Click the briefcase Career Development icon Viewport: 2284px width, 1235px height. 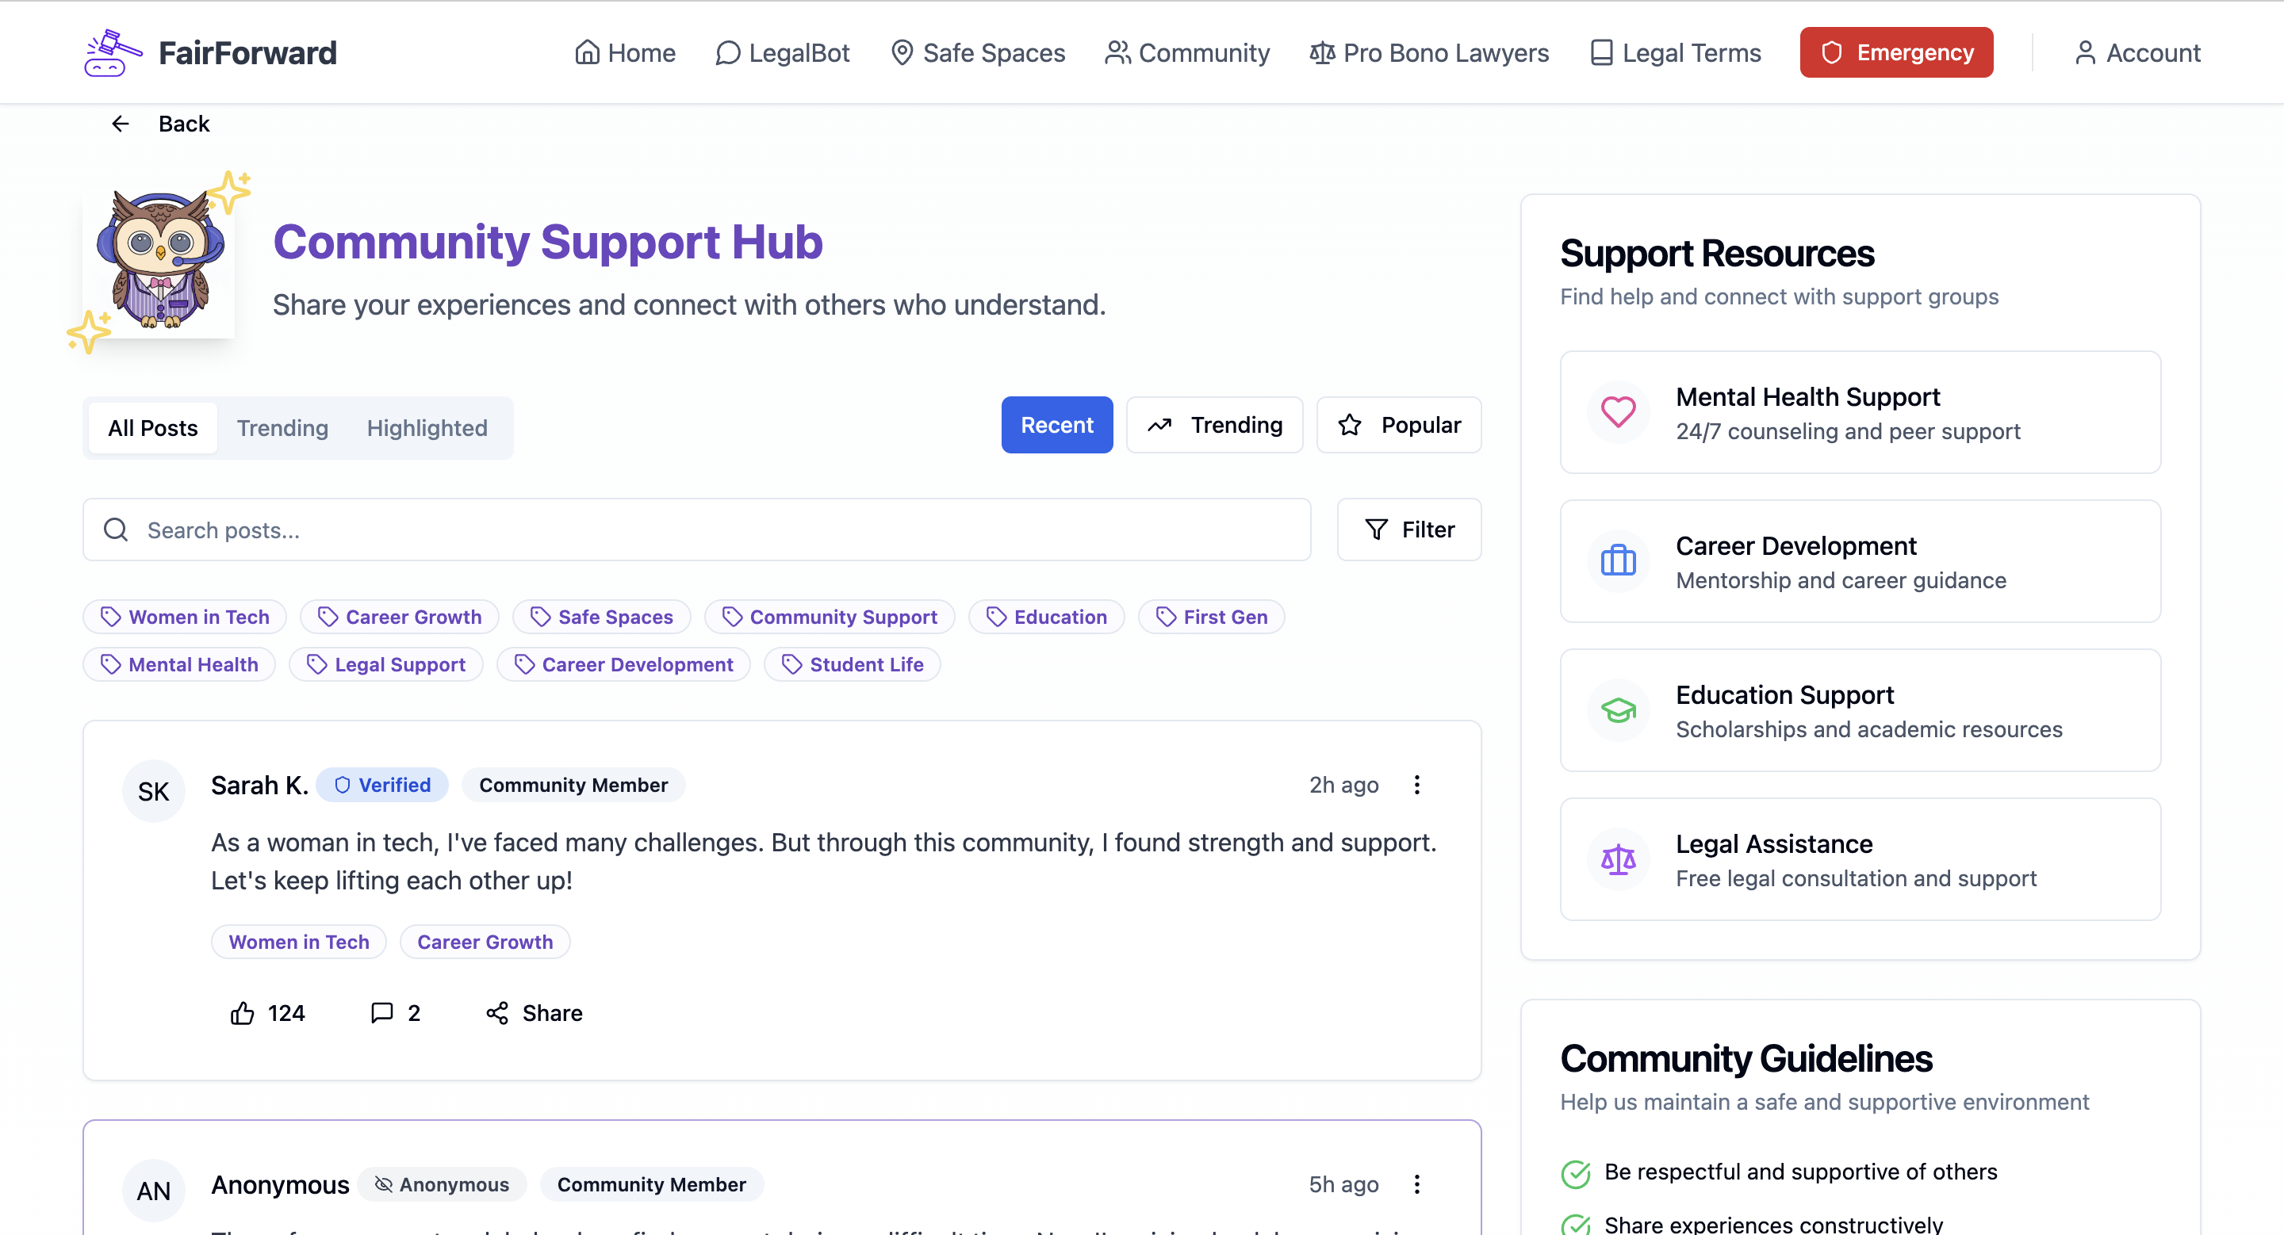coord(1617,560)
